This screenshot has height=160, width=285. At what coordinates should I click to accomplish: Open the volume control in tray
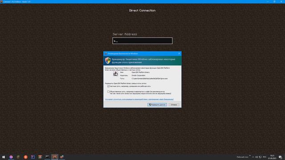[256, 157]
